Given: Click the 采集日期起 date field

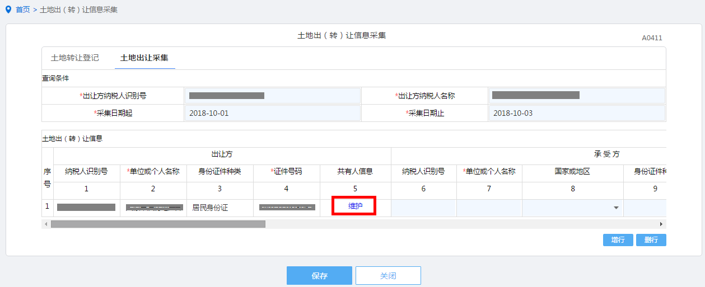Looking at the screenshot, I should (x=272, y=113).
